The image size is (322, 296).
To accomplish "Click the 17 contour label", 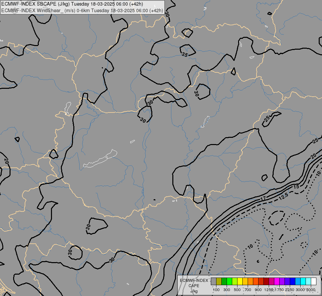I will (x=263, y=199).
